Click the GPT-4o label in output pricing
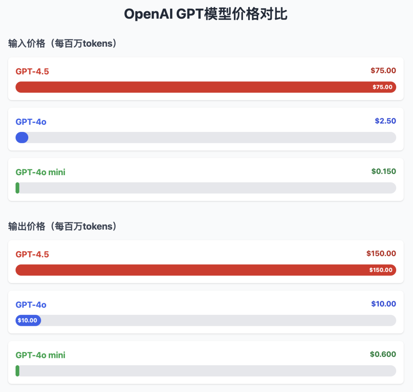 31,305
